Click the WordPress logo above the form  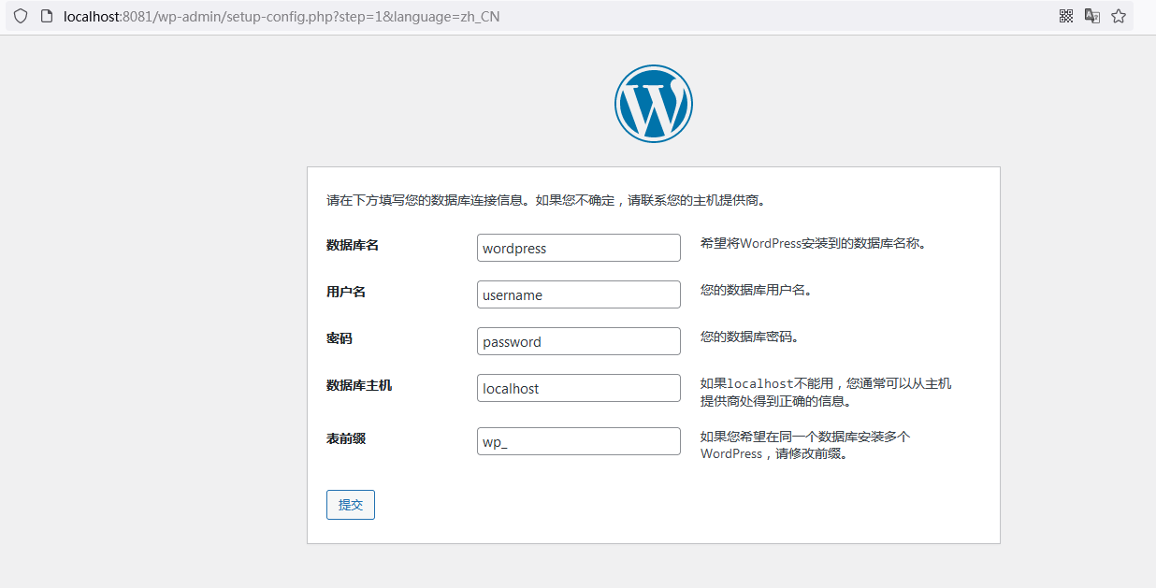click(x=653, y=103)
